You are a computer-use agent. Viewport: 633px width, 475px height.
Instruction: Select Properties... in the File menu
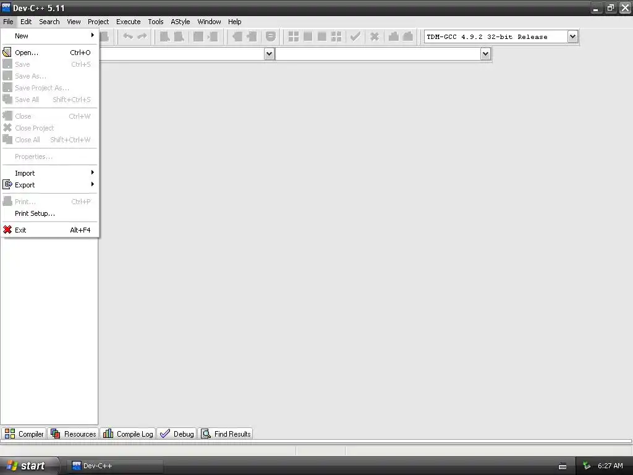pyautogui.click(x=49, y=156)
